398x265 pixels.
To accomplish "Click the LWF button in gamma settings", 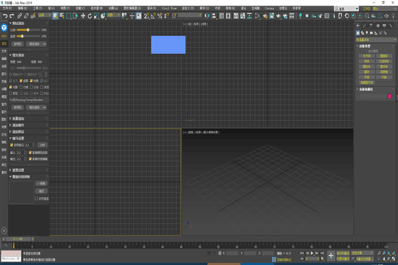I will 42,145.
